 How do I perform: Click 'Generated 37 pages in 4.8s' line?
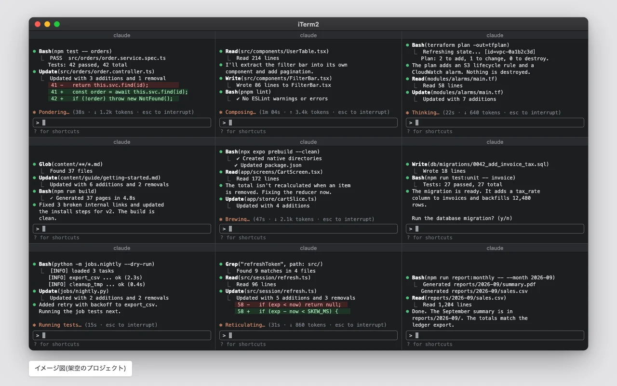point(92,198)
